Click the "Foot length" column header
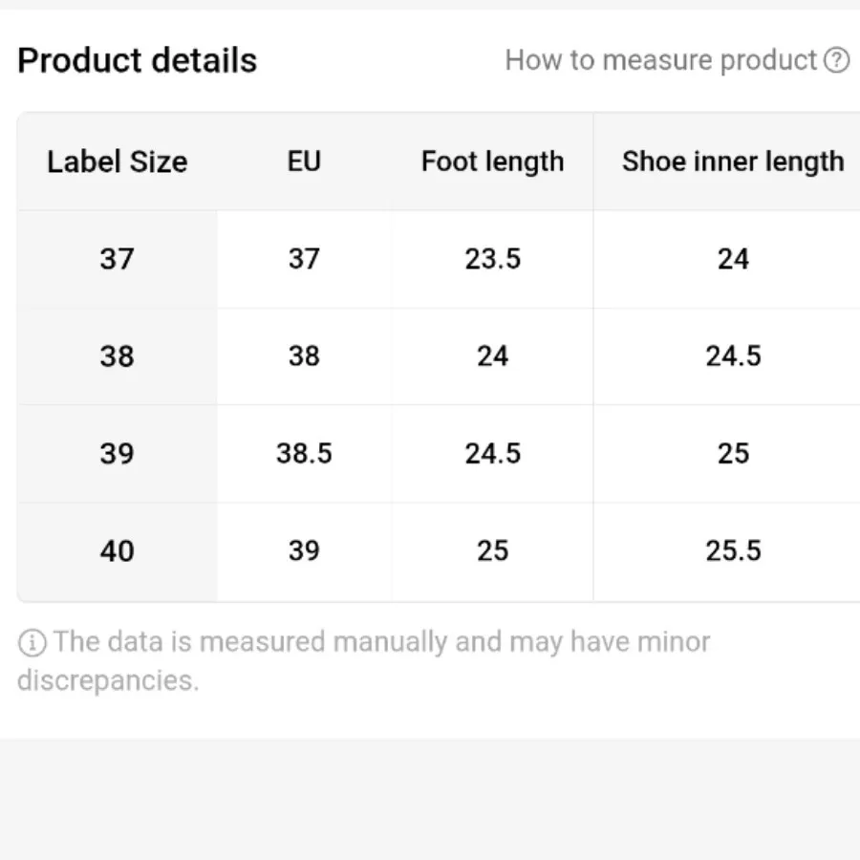Viewport: 860px width, 860px height. coord(492,161)
